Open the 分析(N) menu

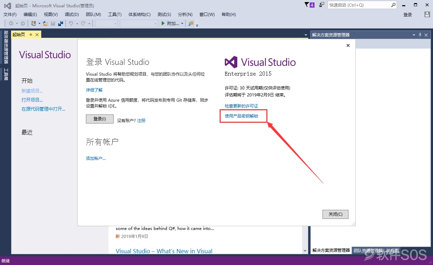pyautogui.click(x=185, y=15)
